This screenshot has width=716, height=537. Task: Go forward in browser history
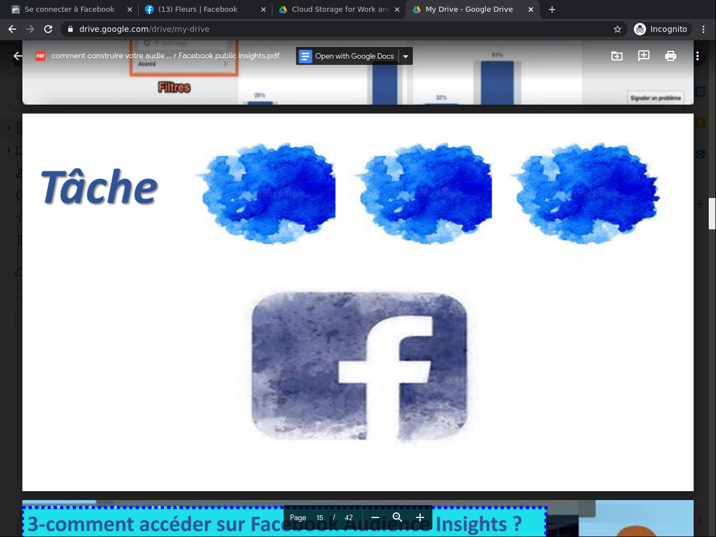coord(30,29)
